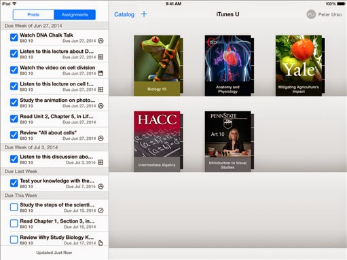Open Peter Urso's profile avatar
Viewport: 347px width, 260px height.
pyautogui.click(x=311, y=14)
